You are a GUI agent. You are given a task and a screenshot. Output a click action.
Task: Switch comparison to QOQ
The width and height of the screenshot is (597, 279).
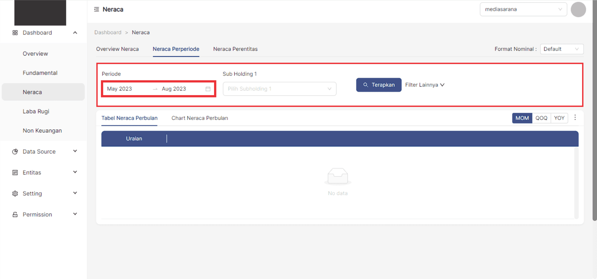pyautogui.click(x=541, y=118)
